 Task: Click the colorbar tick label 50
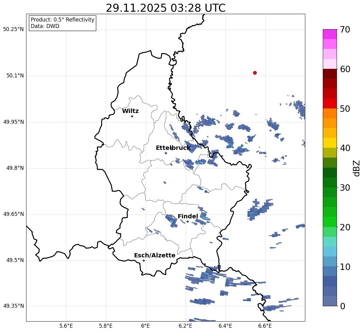[x=345, y=108]
